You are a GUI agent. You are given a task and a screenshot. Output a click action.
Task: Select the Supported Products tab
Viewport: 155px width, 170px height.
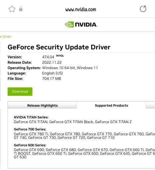coord(111,105)
